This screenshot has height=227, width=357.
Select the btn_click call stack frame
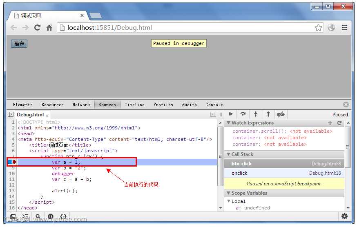(x=284, y=164)
